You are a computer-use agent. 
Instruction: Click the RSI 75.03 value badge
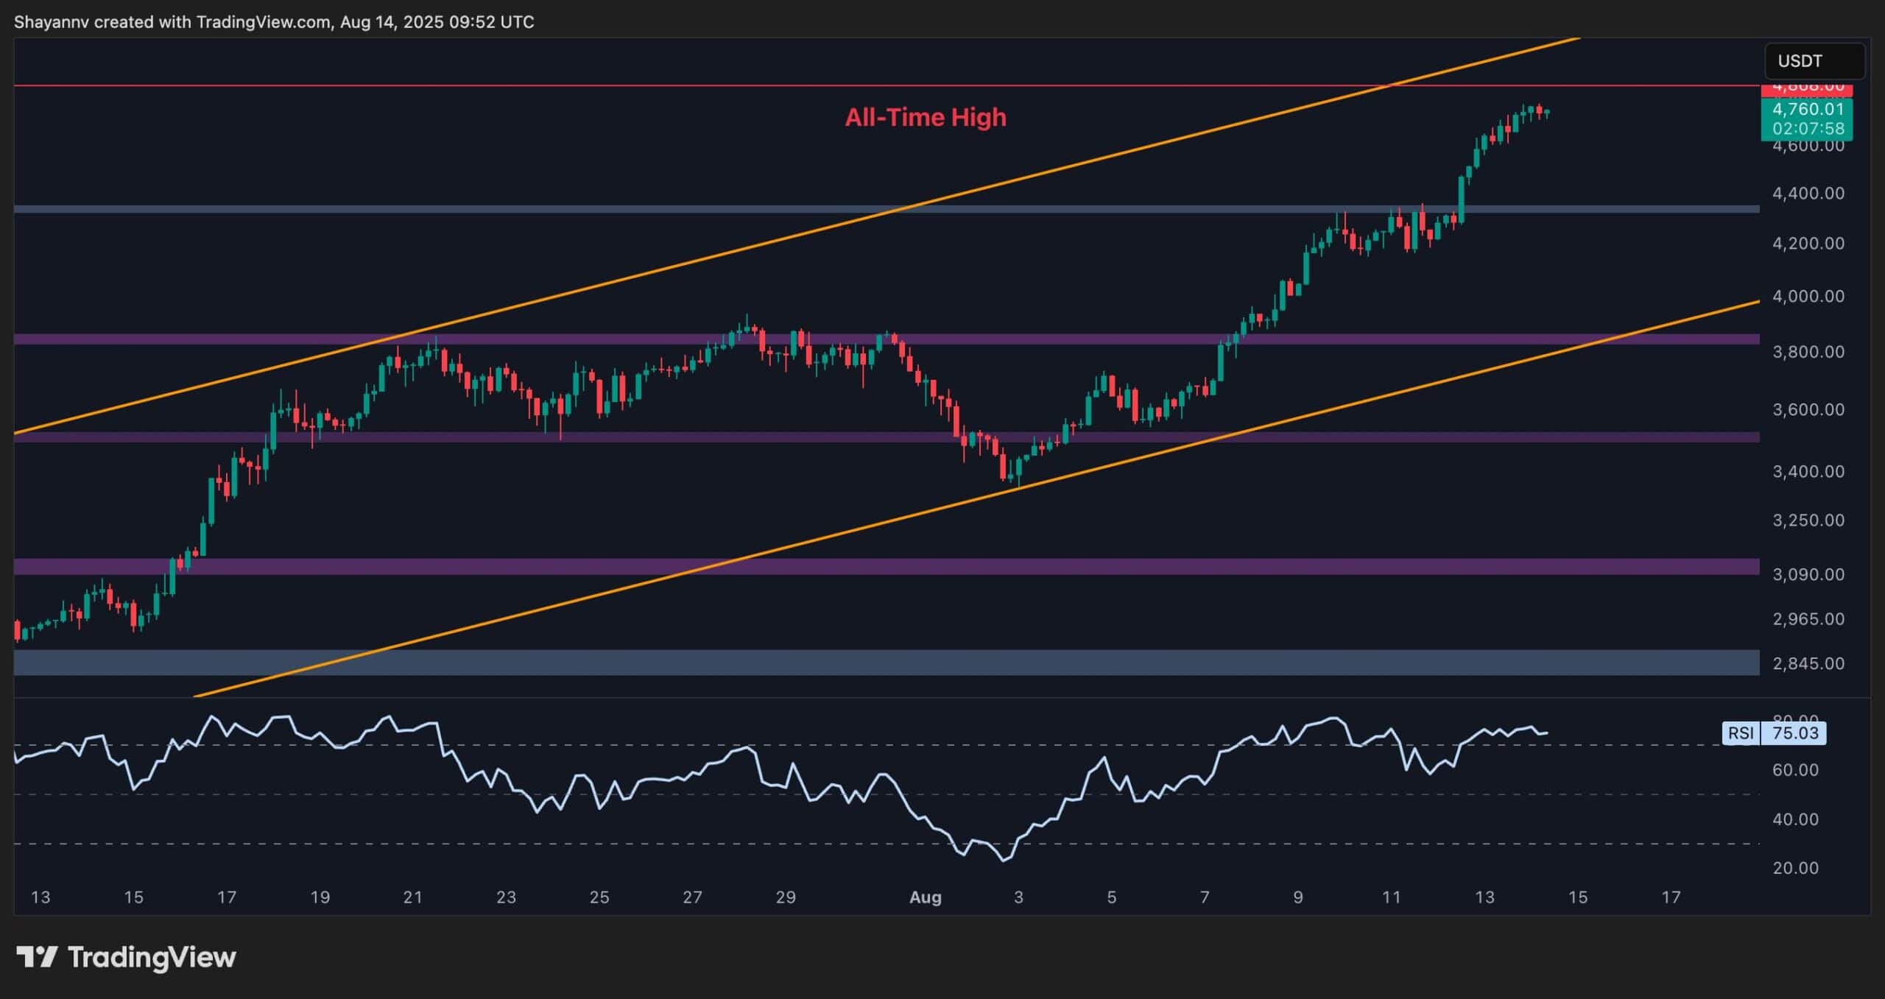1794,733
